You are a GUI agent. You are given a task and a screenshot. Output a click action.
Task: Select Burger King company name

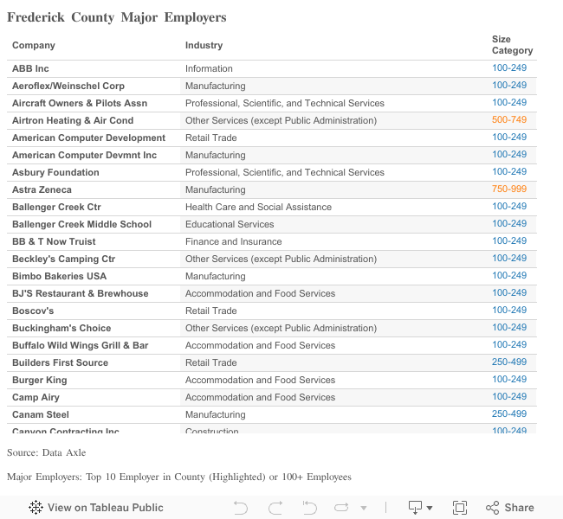pos(40,380)
